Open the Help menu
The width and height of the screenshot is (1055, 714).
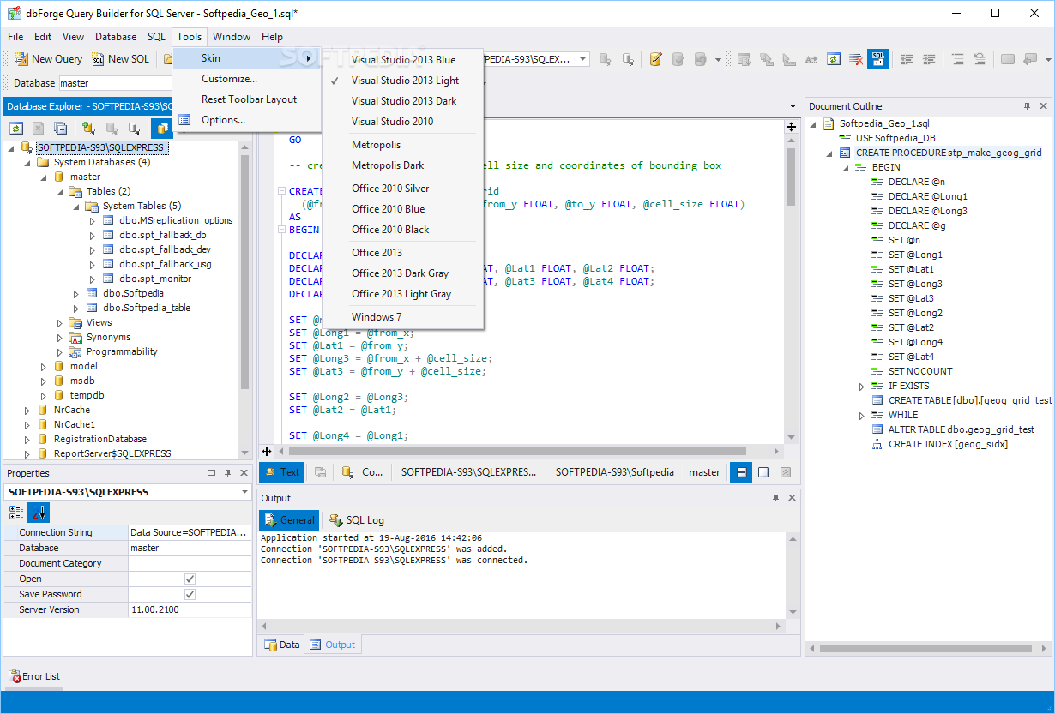pos(272,37)
